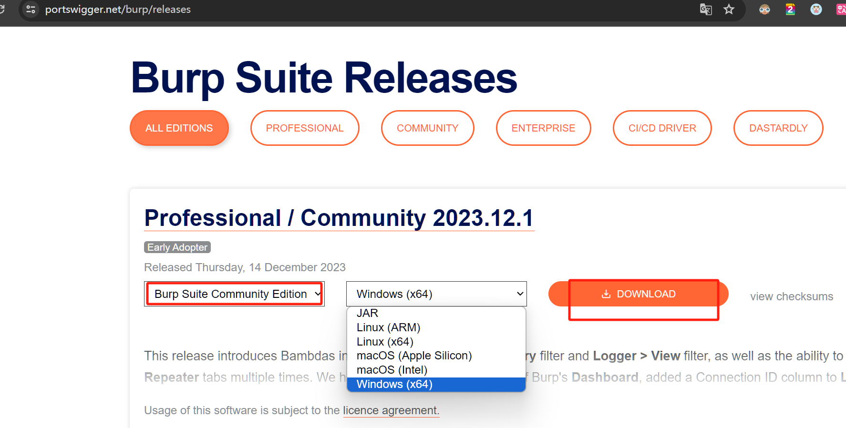This screenshot has width=846, height=428.
Task: Open the glasses-face browser extension
Action: (x=764, y=9)
